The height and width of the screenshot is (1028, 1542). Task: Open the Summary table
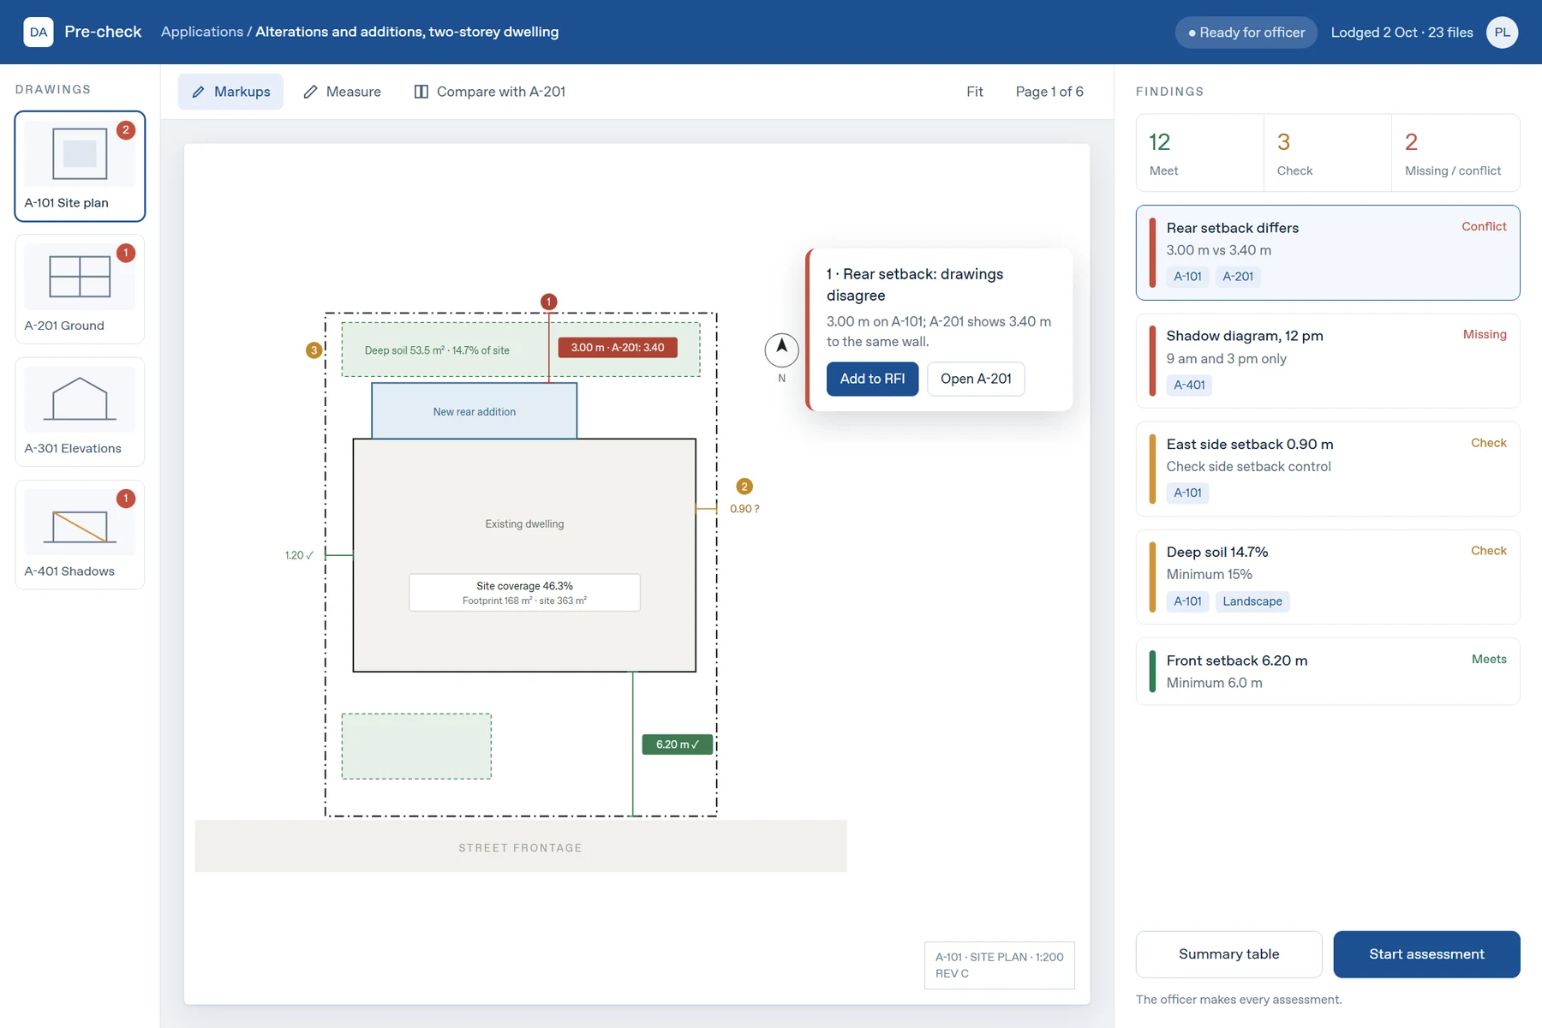pos(1228,954)
